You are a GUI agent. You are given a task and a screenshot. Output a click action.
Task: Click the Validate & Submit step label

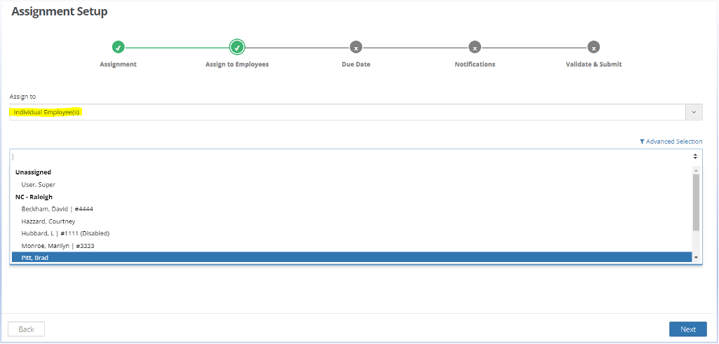click(x=593, y=64)
